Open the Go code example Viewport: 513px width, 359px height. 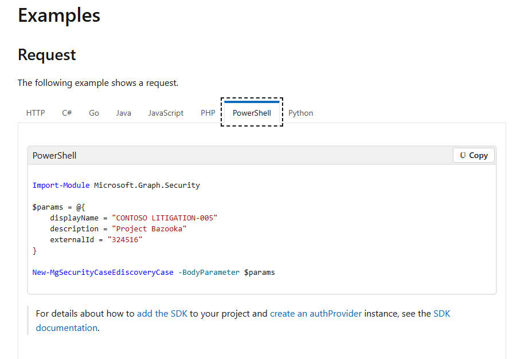tap(93, 113)
